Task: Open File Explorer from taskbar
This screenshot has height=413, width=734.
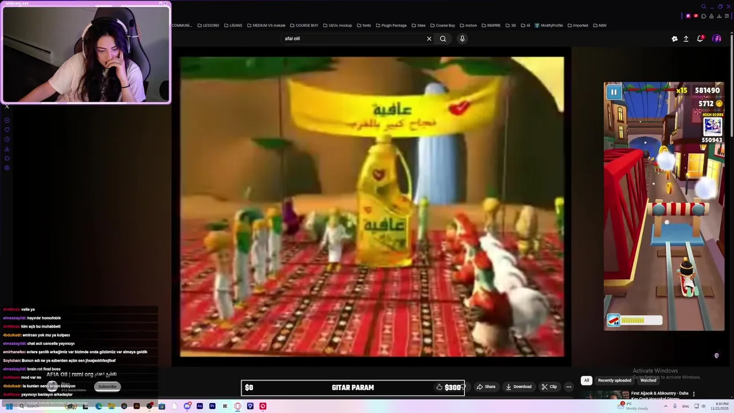Action: click(111, 406)
